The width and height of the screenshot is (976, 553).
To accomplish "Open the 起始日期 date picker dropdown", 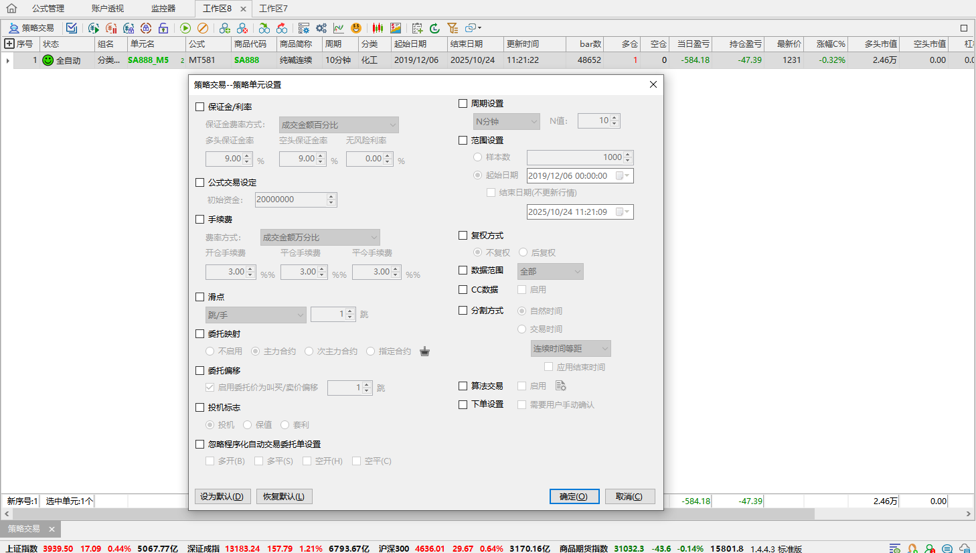I will (623, 176).
